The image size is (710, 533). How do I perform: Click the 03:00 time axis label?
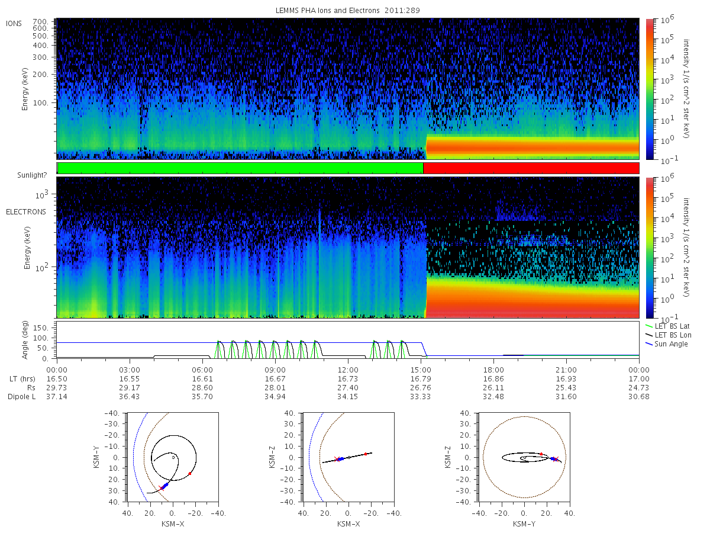(x=130, y=370)
